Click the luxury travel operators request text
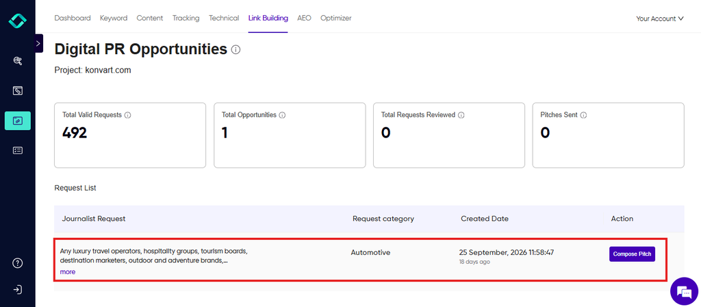Screen dimensions: 701x307 click(x=154, y=256)
